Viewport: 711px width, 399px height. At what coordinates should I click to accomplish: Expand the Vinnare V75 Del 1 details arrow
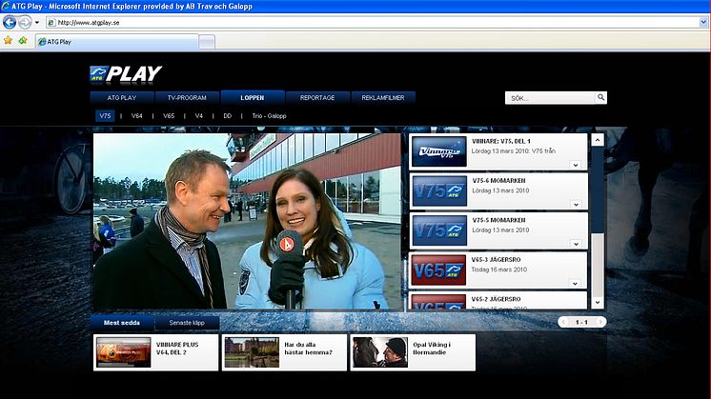[576, 165]
